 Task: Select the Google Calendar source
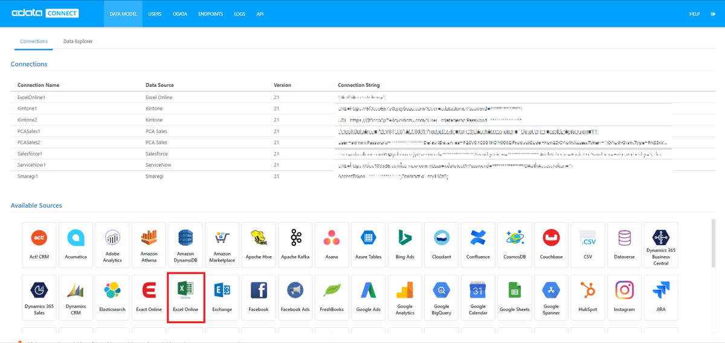tap(478, 298)
